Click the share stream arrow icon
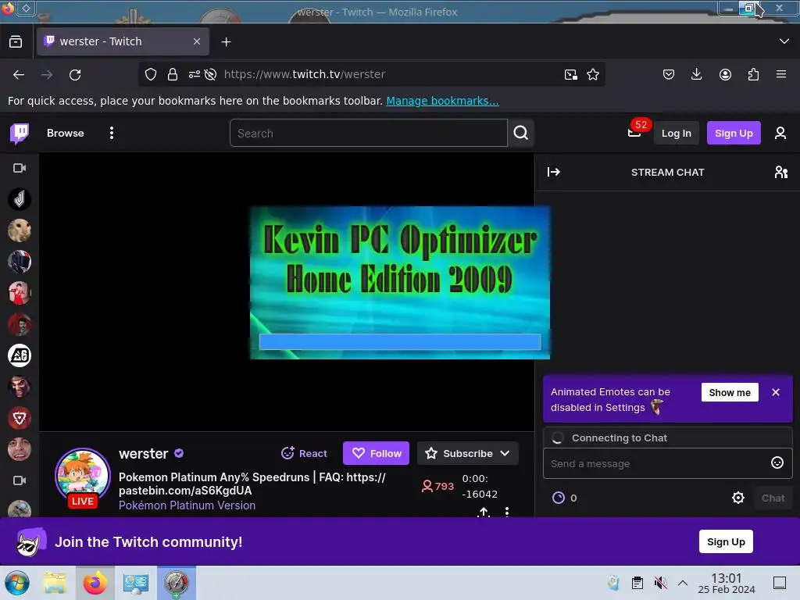Viewport: 800px width, 600px height. point(484,512)
